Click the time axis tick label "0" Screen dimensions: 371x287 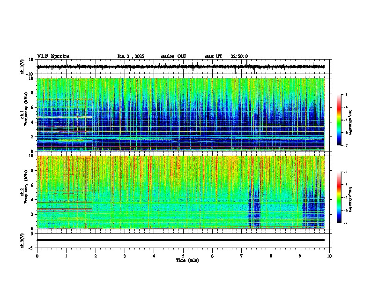click(37, 256)
